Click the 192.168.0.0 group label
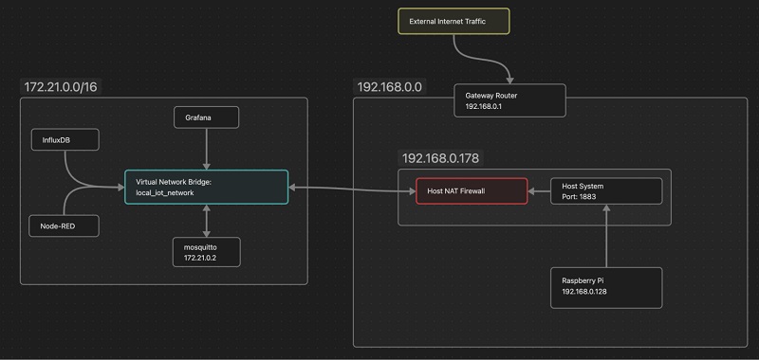This screenshot has width=759, height=360. pos(389,87)
